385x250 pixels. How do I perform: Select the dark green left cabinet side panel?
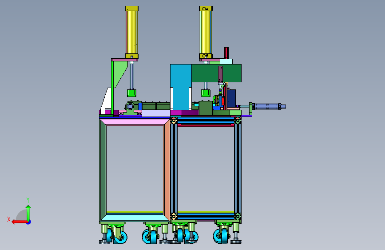[103, 170]
